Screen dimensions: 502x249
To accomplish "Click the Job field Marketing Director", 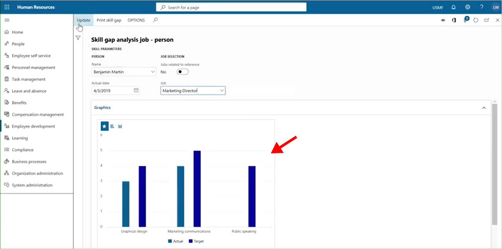I will tap(193, 91).
